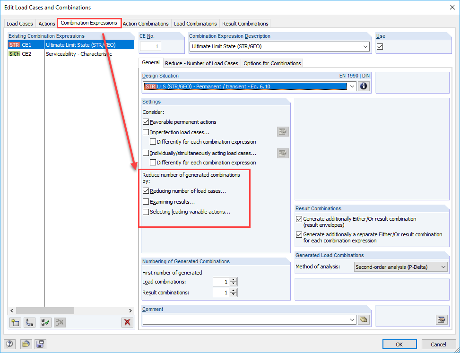Image resolution: width=460 pixels, height=353 pixels.
Task: Click the horizontal scrollbar in expressions list
Action: [x=45, y=310]
